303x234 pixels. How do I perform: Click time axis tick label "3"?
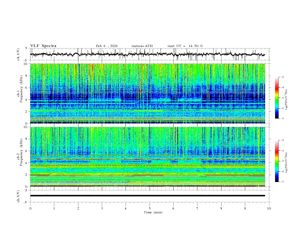[102, 208]
